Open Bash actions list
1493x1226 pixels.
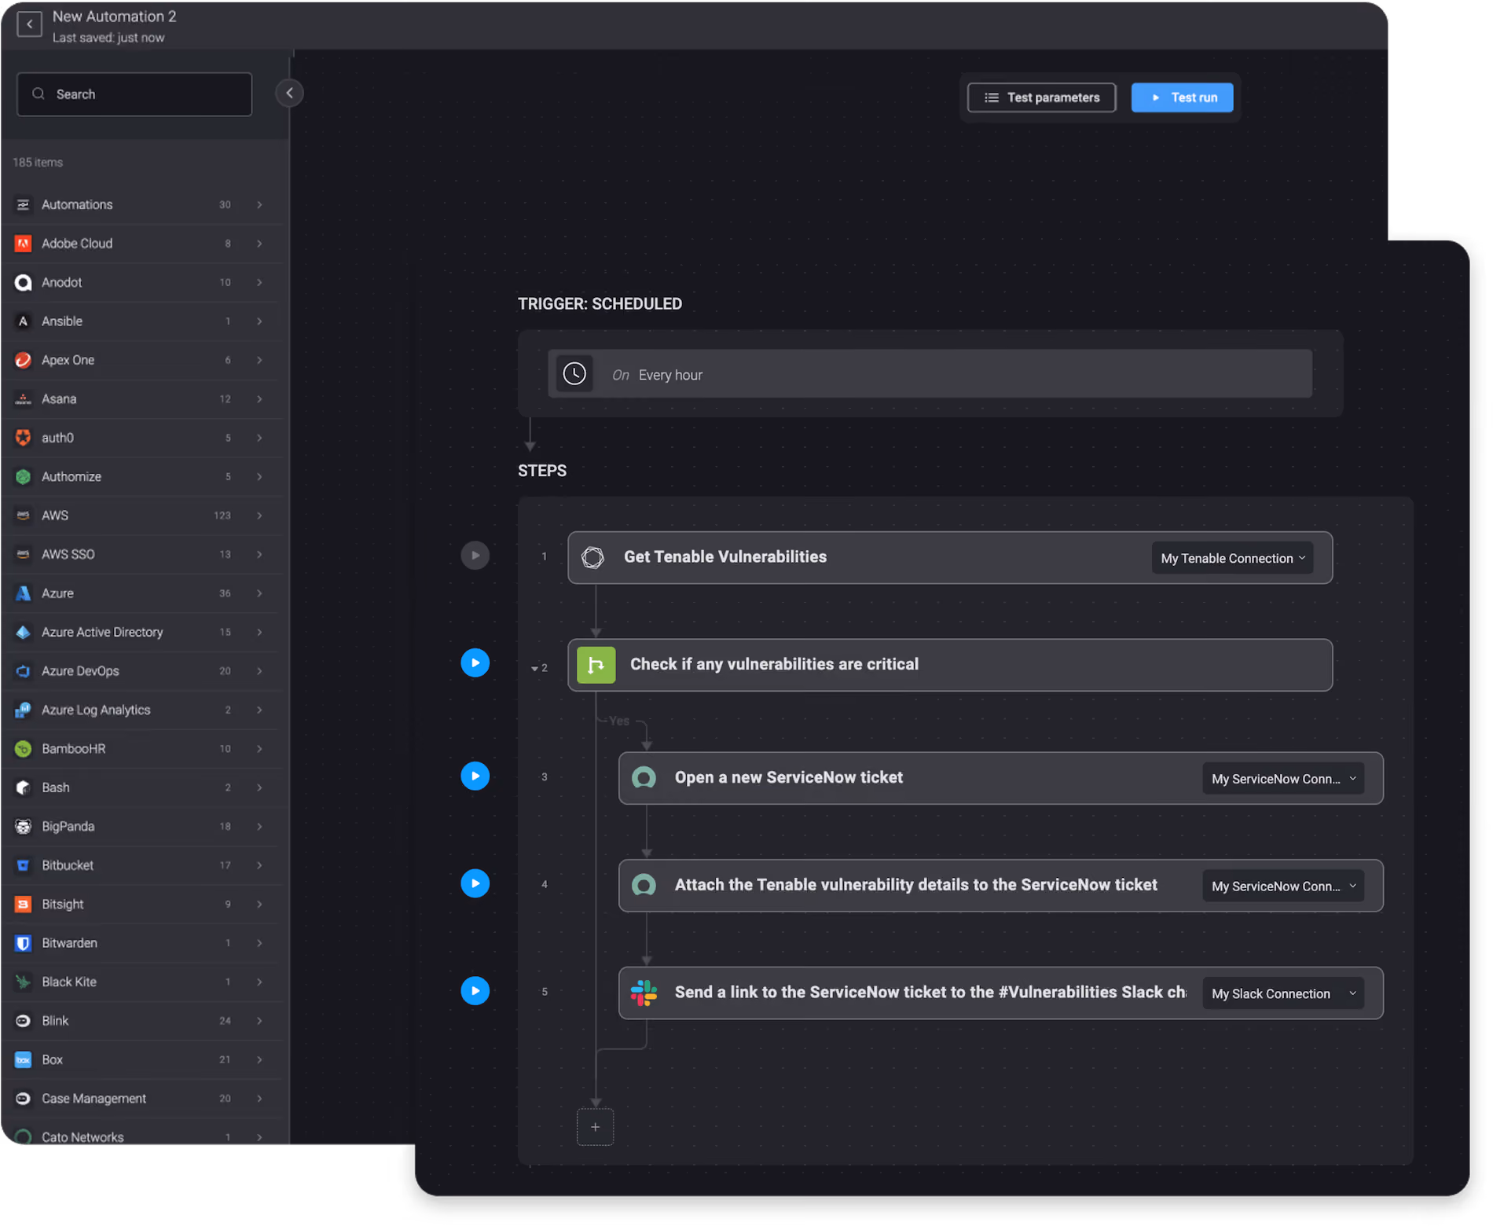[141, 787]
